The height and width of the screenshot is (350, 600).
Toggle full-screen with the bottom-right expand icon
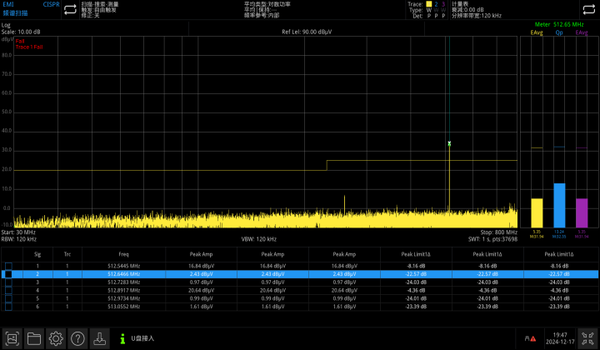click(x=586, y=337)
